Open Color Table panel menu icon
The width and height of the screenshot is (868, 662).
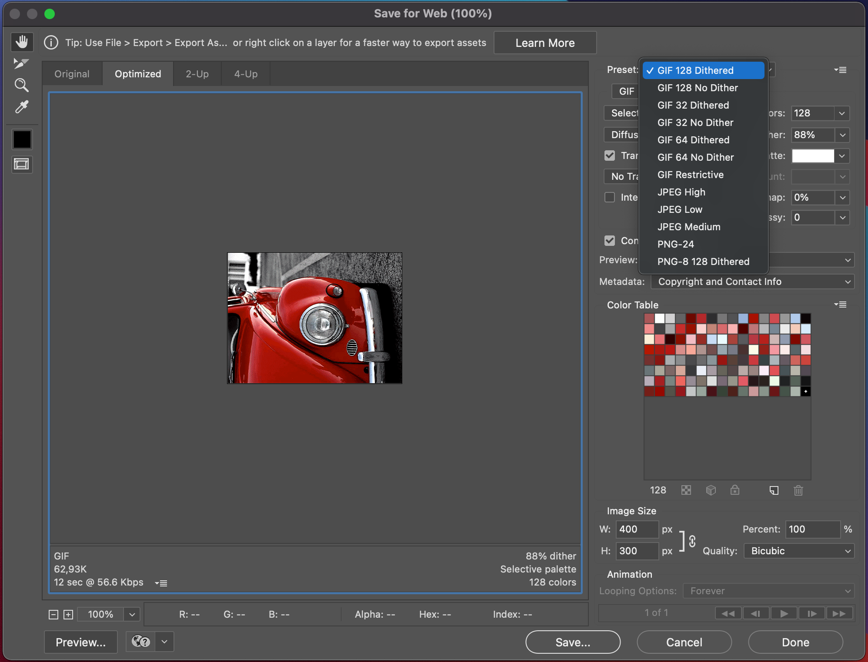coord(840,305)
